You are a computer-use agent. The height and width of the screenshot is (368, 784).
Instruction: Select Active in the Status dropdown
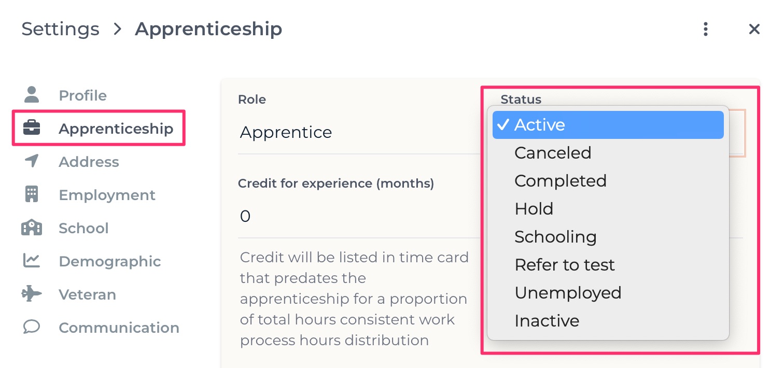608,125
